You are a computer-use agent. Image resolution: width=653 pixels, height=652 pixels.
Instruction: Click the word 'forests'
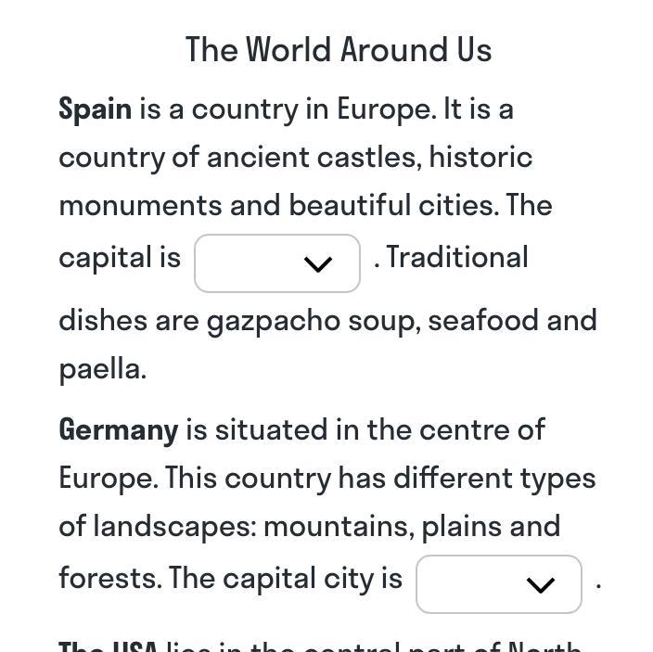coord(109,579)
